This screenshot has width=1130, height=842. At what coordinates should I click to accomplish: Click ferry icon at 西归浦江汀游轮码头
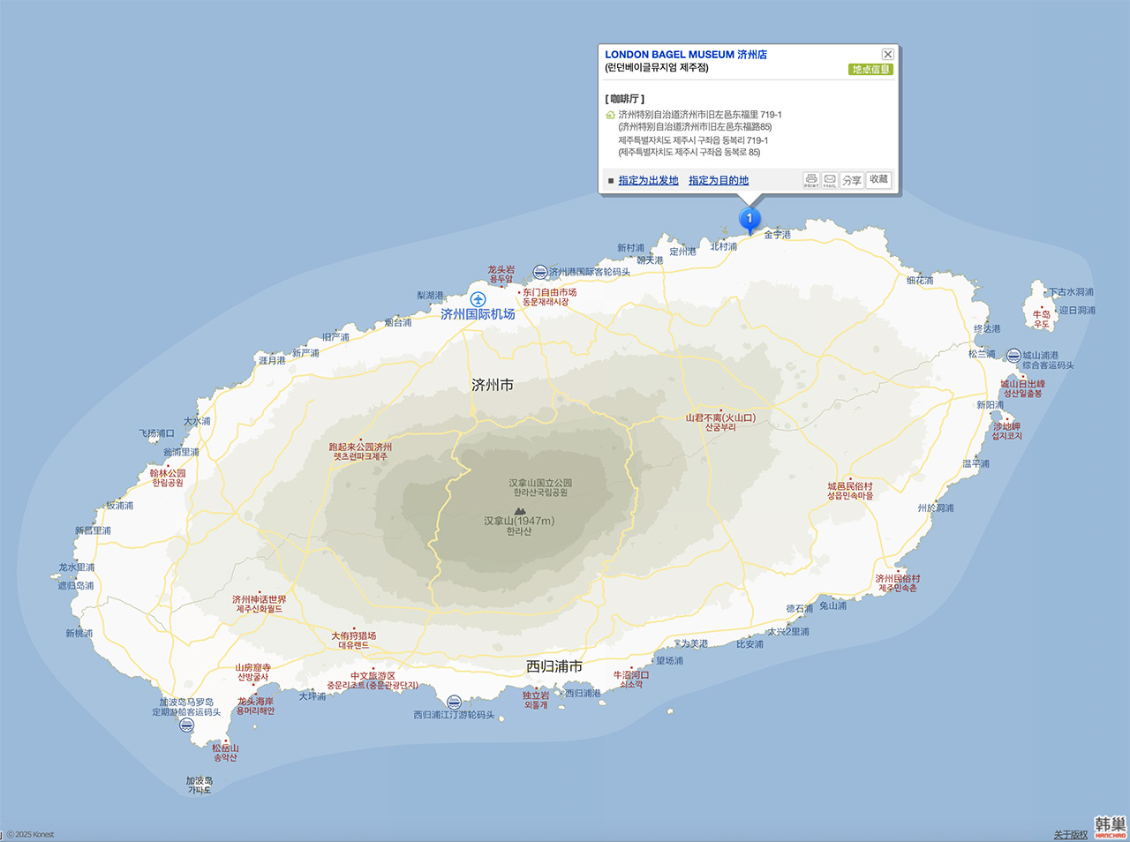pos(454,703)
